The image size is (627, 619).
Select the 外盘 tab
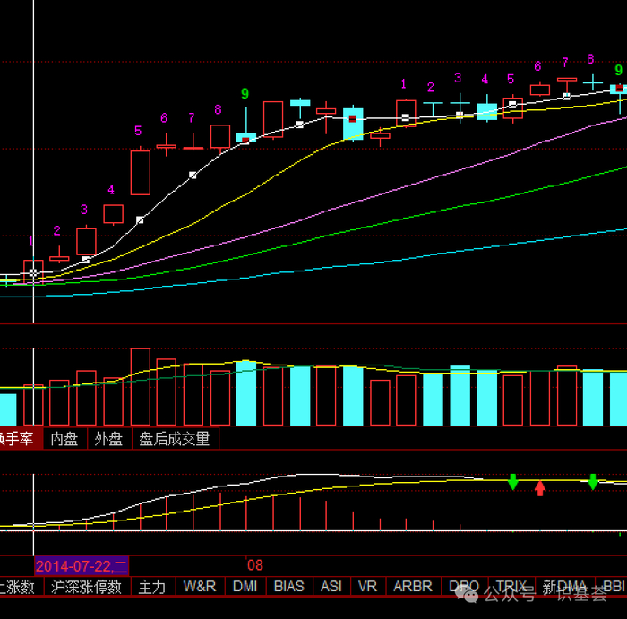point(109,439)
